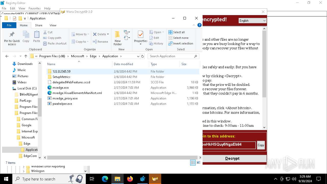Click Select none in ribbon

pos(178,38)
